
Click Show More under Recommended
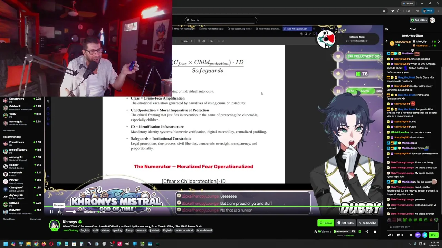[9, 219]
